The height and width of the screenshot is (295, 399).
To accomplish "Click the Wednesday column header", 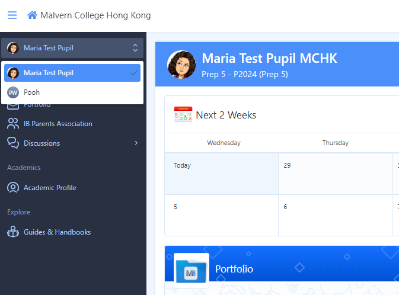I will click(224, 143).
